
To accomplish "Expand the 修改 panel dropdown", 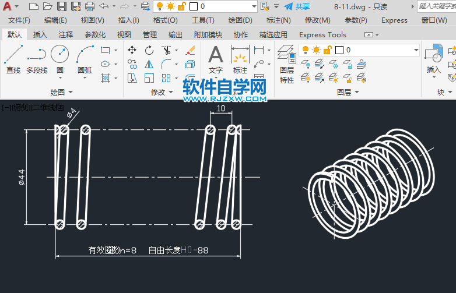I will click(x=171, y=93).
